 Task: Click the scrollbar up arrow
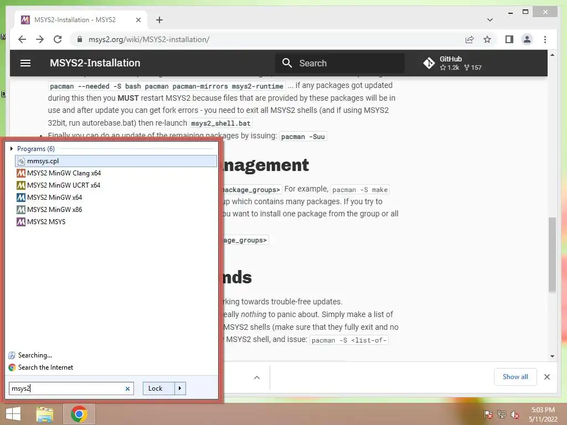(x=552, y=55)
